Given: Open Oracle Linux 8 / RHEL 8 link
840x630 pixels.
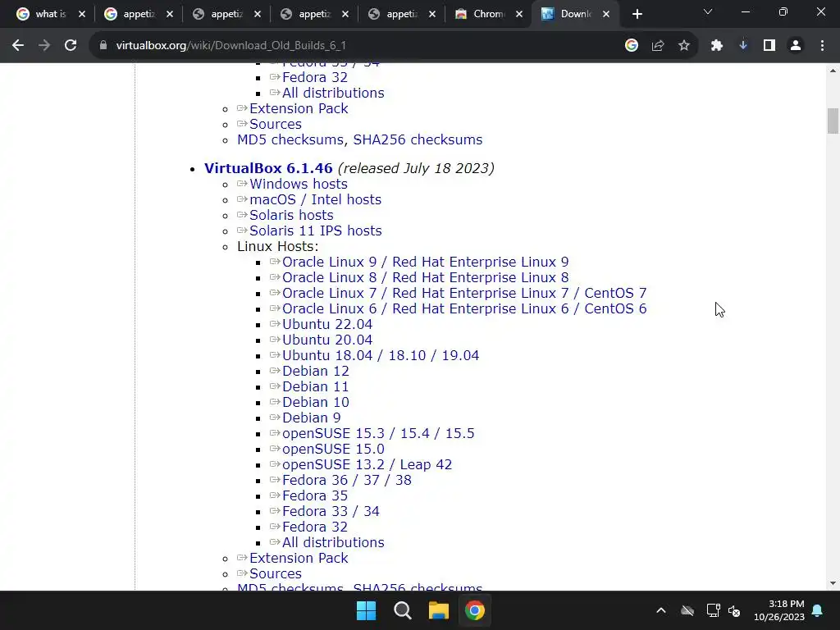Looking at the screenshot, I should tap(426, 277).
